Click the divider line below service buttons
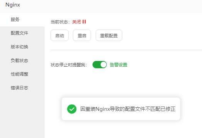 tap(126, 50)
